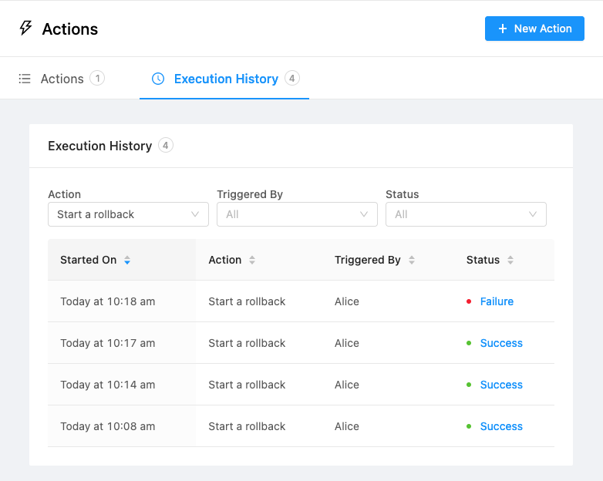Sort table by Status column arrows

pos(510,261)
